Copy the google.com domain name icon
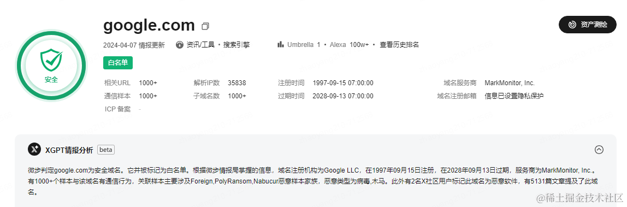This screenshot has height=207, width=627. pos(205,26)
